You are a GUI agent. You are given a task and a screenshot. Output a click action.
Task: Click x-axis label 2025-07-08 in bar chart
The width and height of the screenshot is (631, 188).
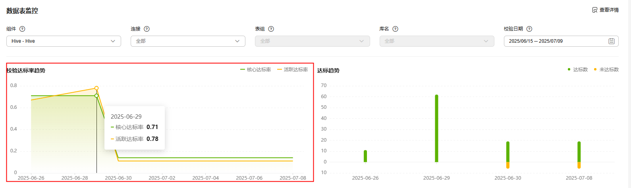[x=579, y=178]
